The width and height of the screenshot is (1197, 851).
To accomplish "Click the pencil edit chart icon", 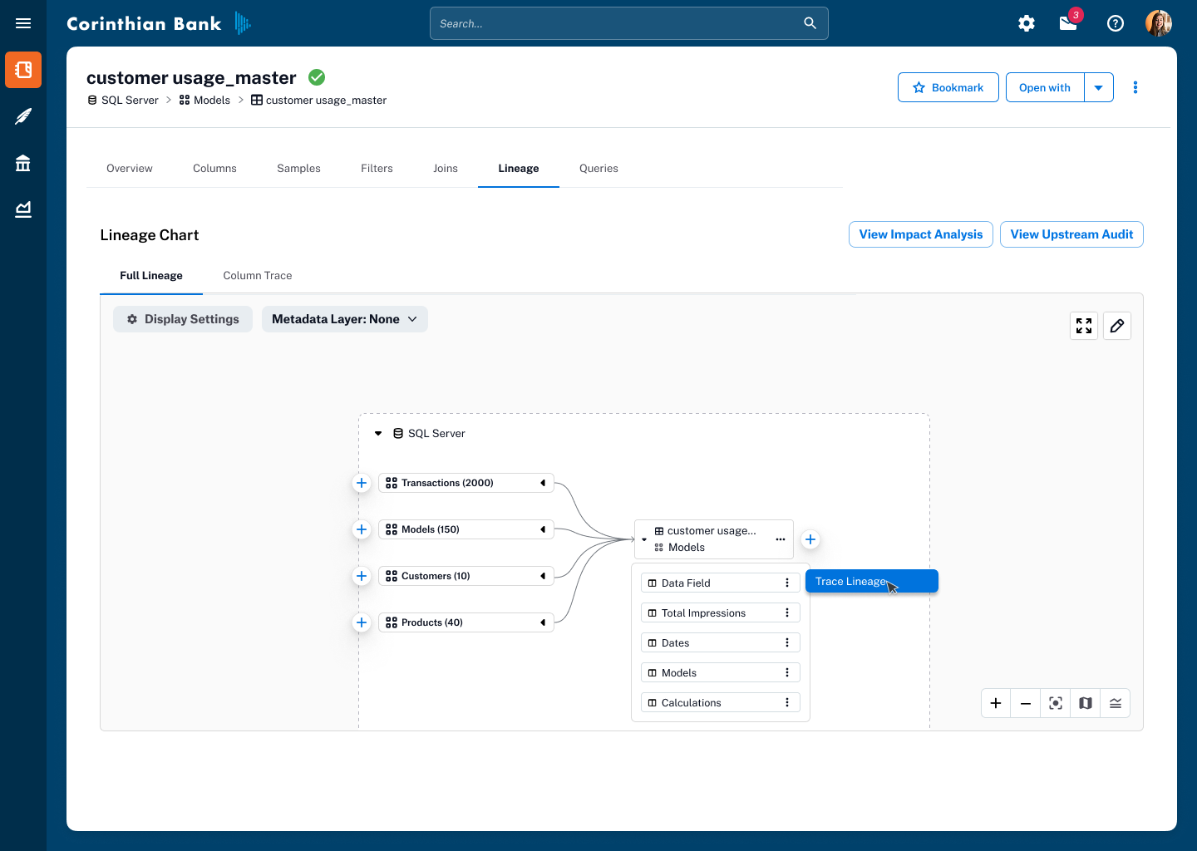I will (1117, 326).
